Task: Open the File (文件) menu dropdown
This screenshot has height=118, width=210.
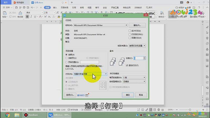Action: 8,8
